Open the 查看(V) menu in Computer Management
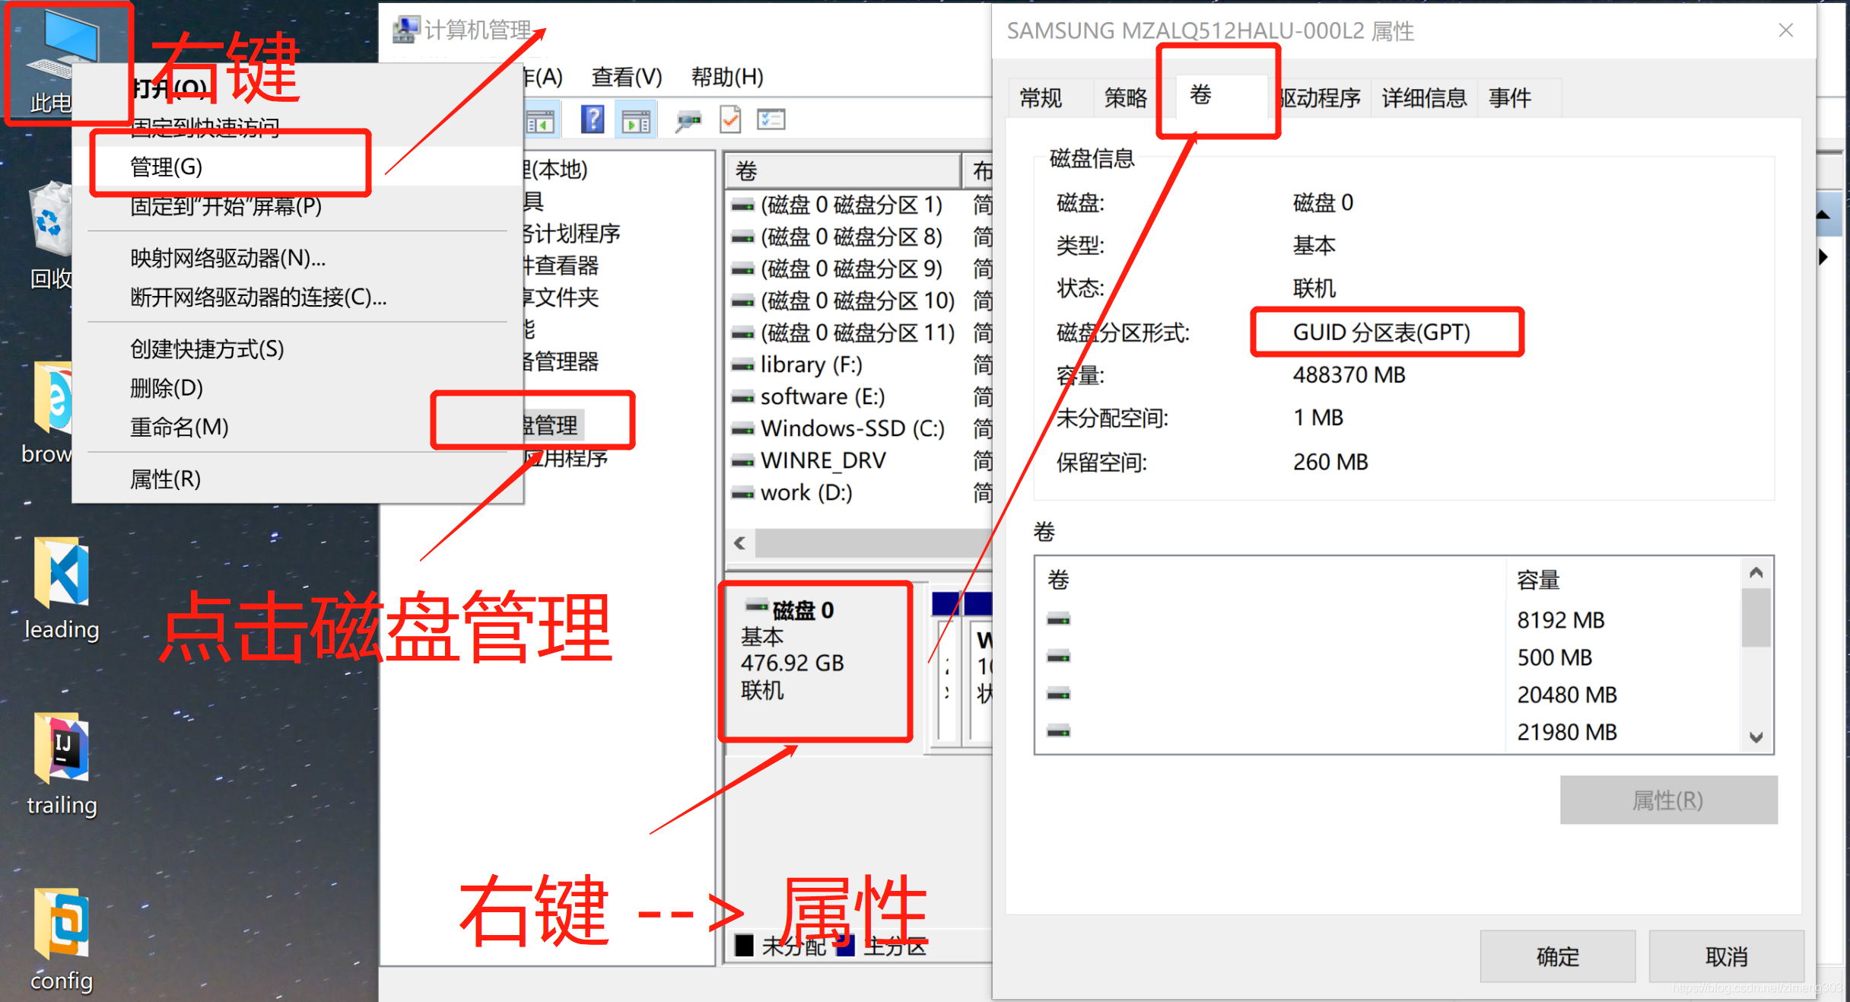 click(627, 77)
